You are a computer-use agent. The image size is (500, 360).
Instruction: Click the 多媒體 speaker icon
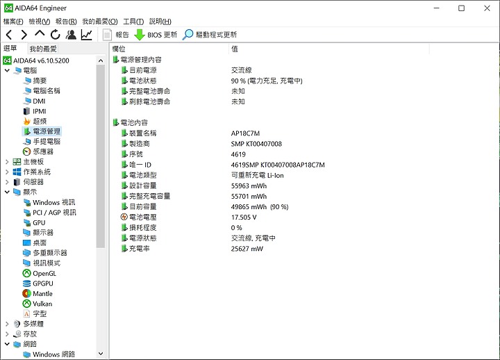click(x=17, y=324)
